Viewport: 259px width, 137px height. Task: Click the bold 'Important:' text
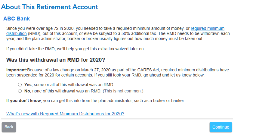pyautogui.click(x=17, y=70)
